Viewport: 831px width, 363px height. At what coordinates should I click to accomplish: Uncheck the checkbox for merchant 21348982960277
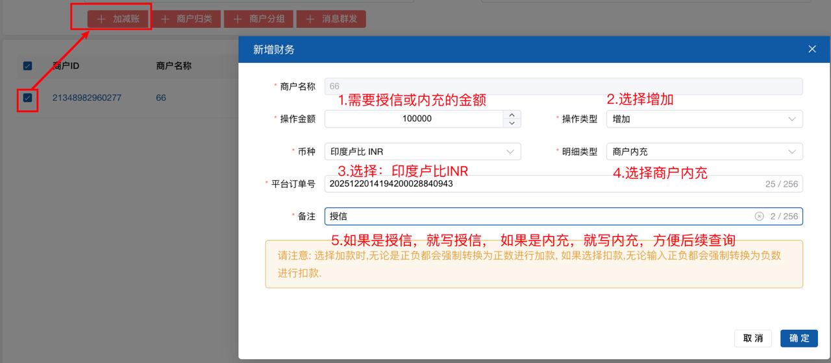pos(27,98)
